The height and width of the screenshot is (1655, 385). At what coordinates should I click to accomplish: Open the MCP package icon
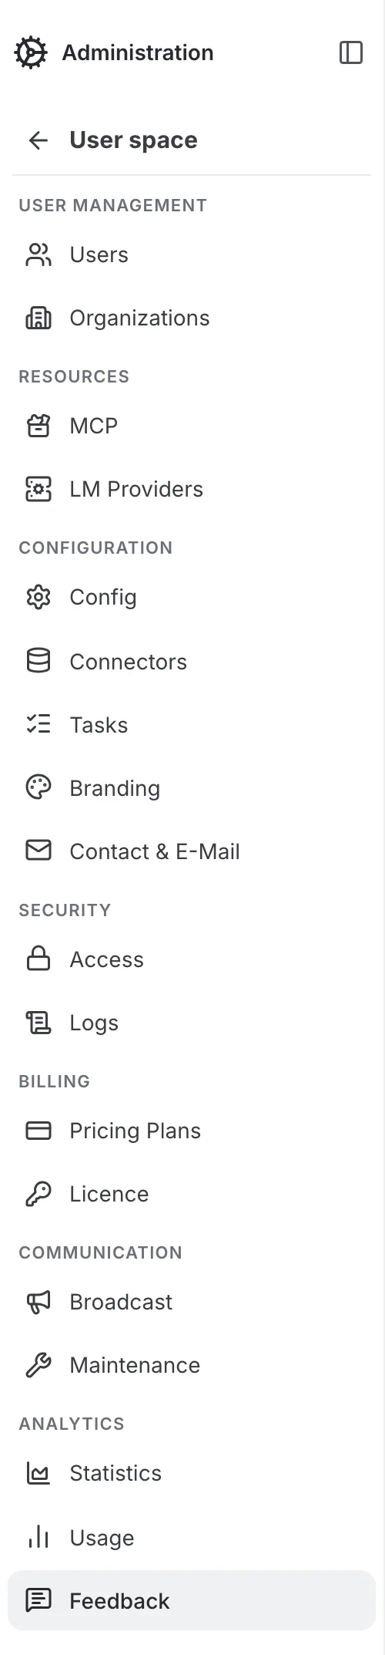38,426
